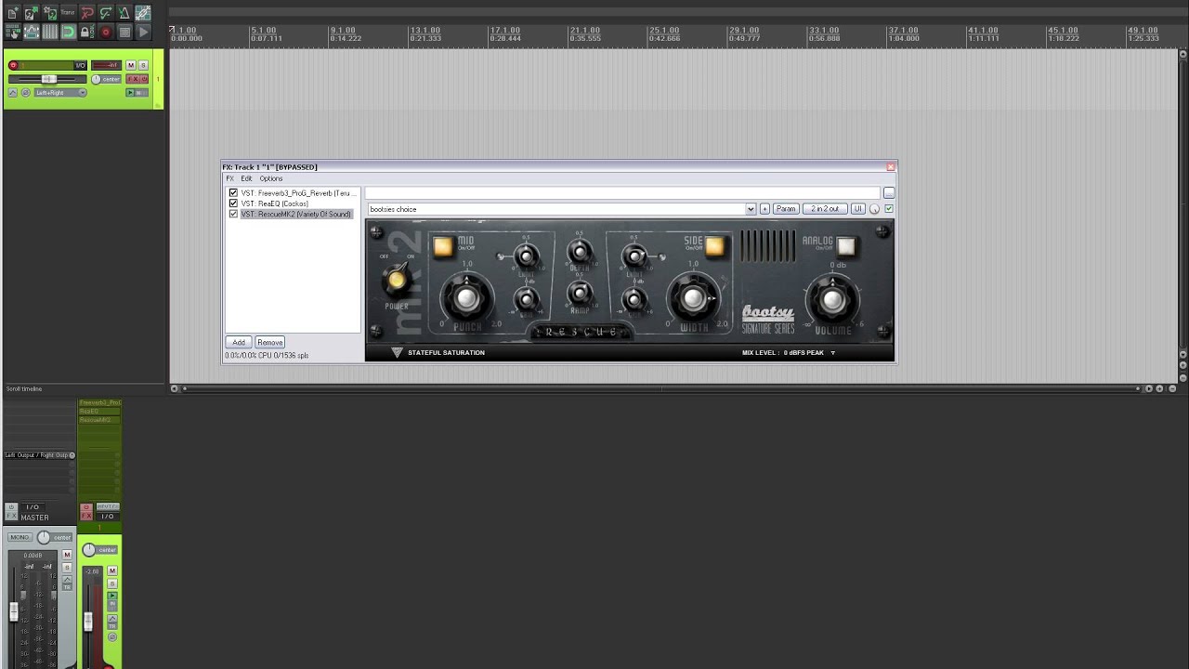Select VST: ReaEQ (Cockos) in FX list
Screen dimensions: 1189x669
coord(274,203)
